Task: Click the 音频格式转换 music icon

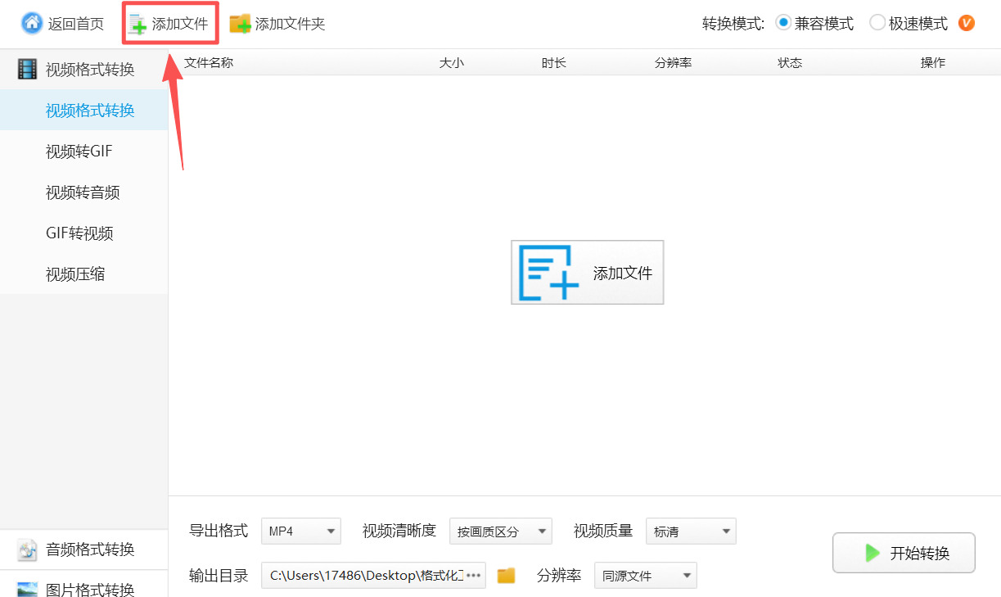Action: (x=27, y=550)
